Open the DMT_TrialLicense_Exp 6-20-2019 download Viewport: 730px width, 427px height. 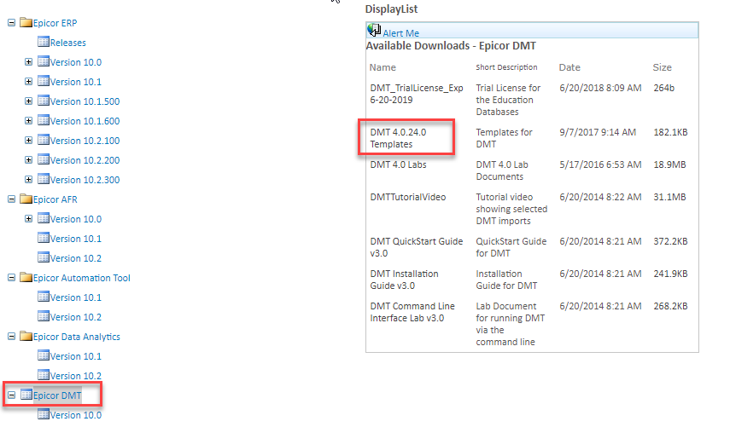[x=416, y=94]
